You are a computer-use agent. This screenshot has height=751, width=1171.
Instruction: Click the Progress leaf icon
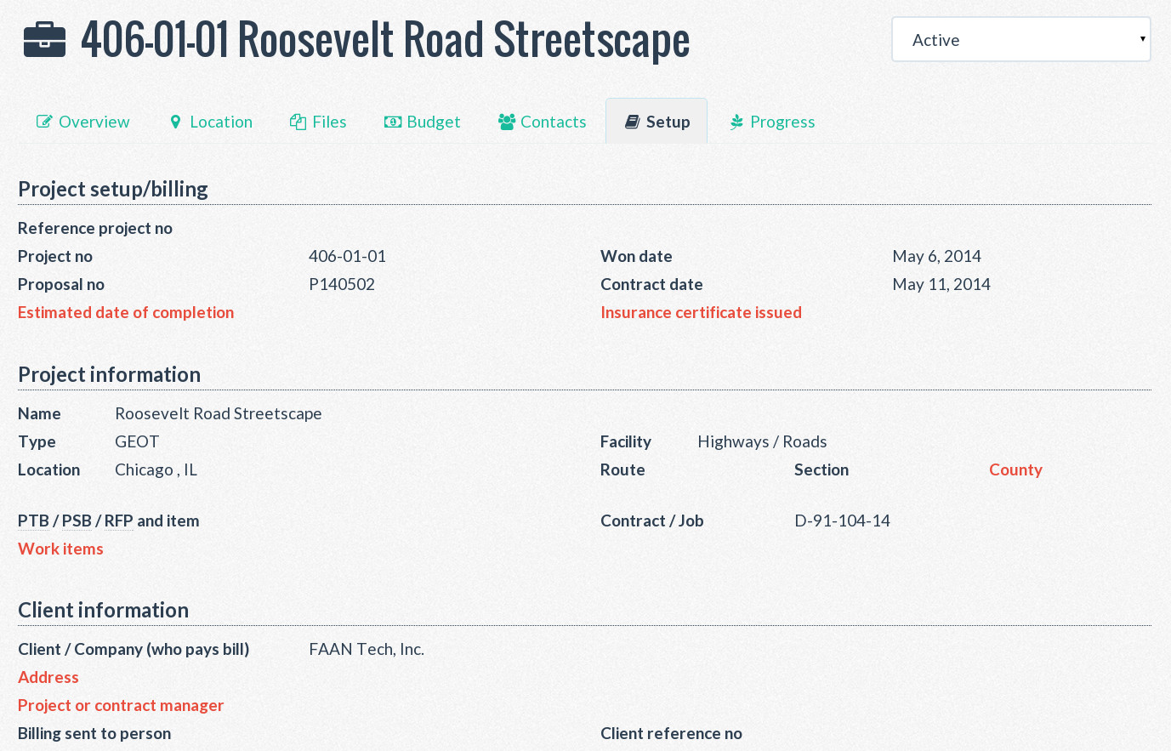736,122
